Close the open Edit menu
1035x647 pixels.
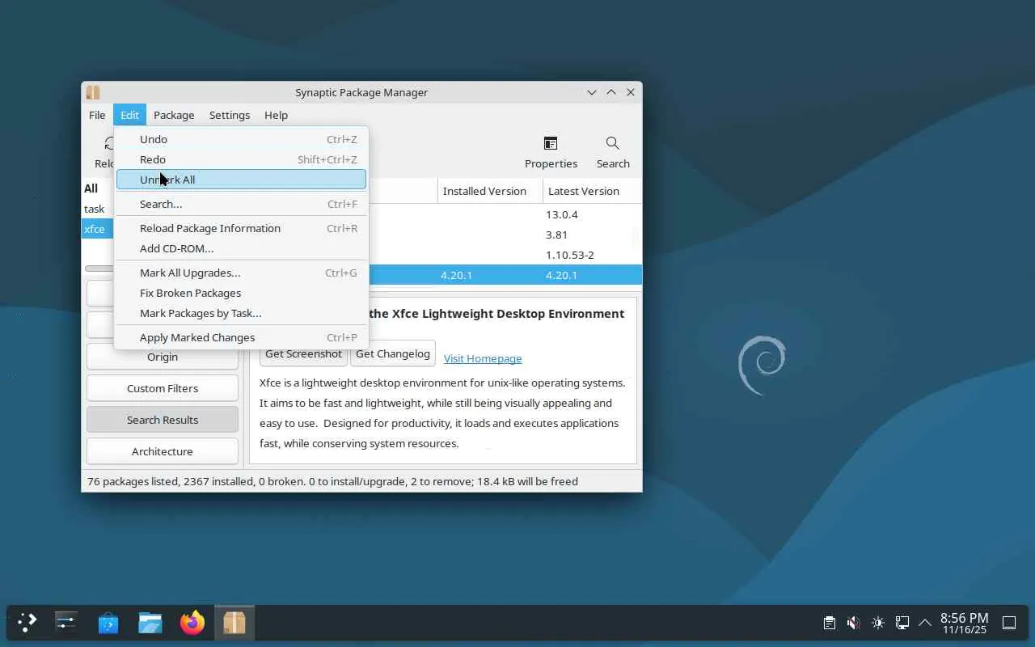[129, 115]
